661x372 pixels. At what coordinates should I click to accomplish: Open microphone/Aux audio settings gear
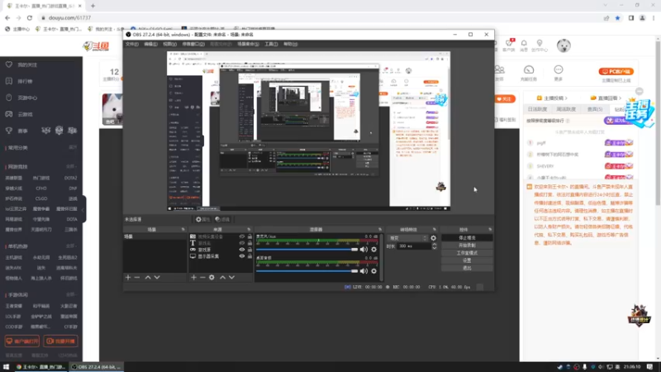pos(373,250)
